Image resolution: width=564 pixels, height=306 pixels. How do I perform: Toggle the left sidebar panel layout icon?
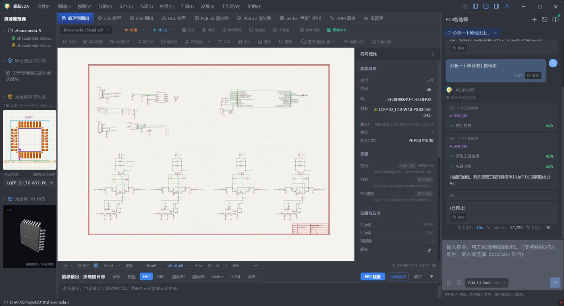(475, 6)
